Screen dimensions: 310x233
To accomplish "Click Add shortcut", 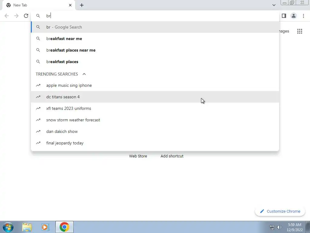I will [172, 156].
